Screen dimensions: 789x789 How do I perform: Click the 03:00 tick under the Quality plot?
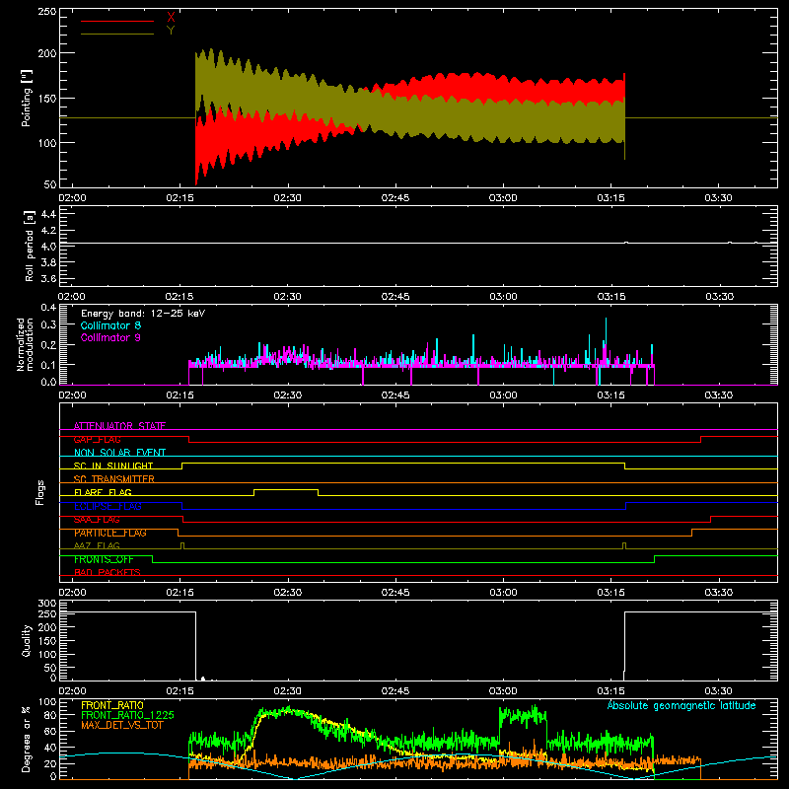[503, 691]
